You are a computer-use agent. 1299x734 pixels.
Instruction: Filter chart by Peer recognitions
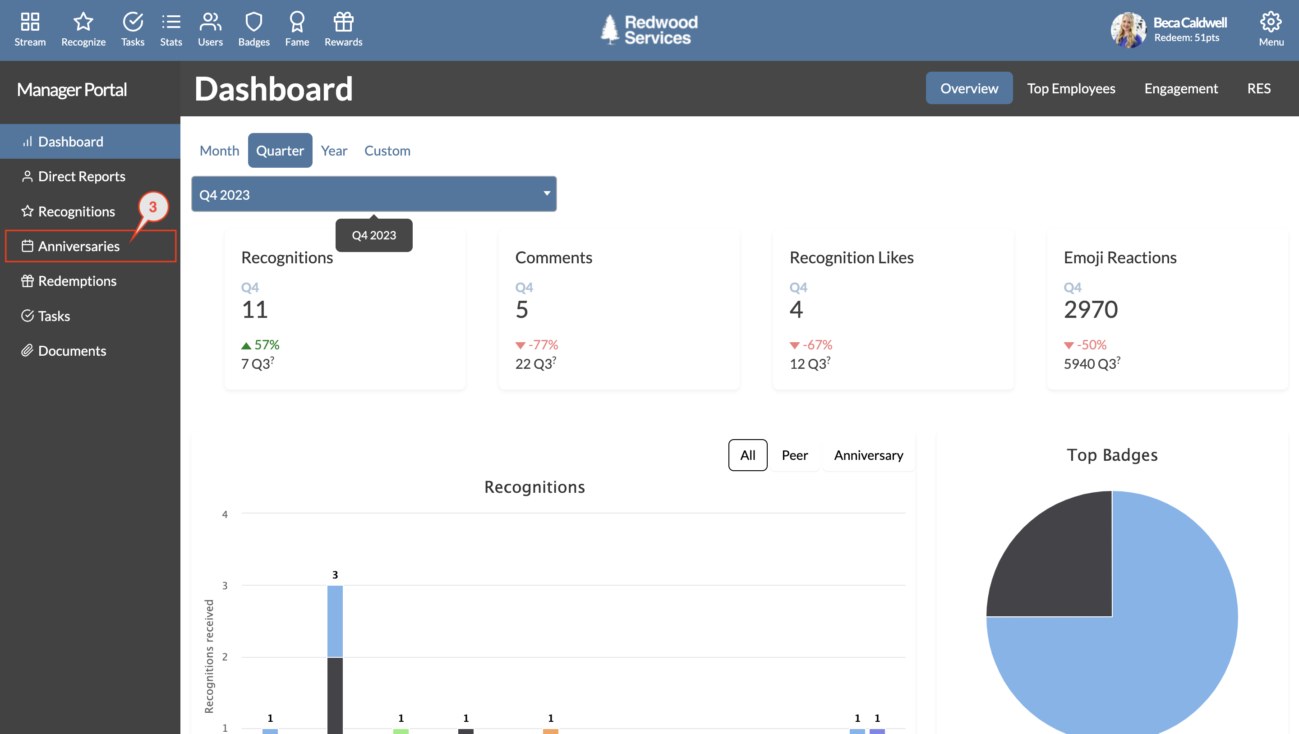coord(795,455)
